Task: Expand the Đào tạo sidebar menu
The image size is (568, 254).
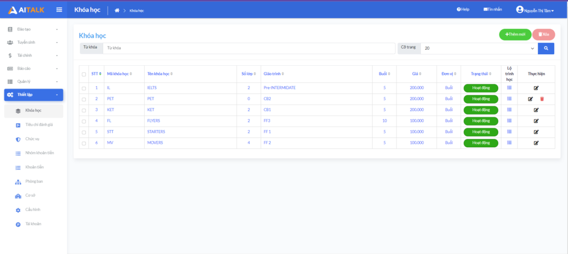Action: point(33,29)
